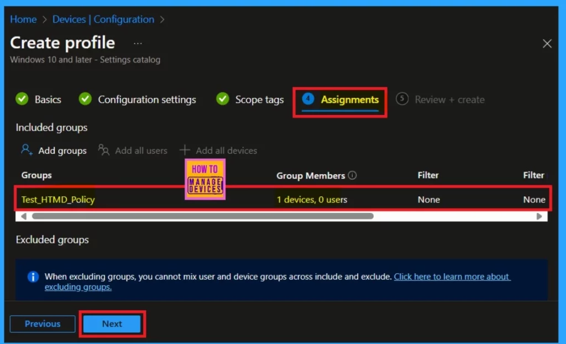This screenshot has width=566, height=344.
Task: Close the Create profile pane
Action: (x=547, y=44)
